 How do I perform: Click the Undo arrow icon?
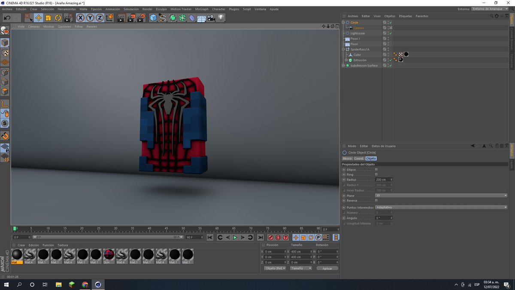pyautogui.click(x=7, y=18)
